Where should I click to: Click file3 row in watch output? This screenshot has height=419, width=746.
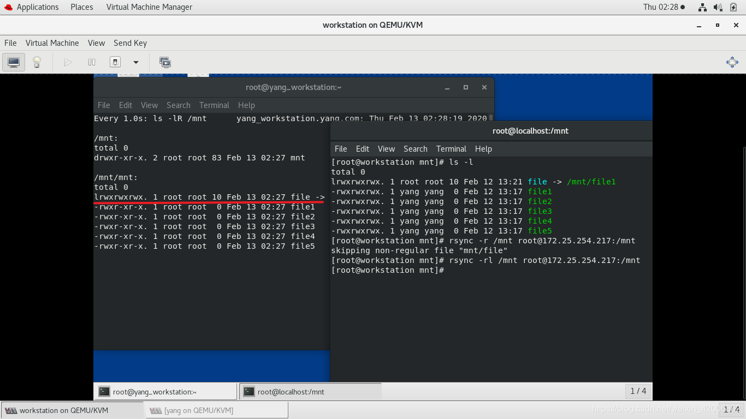[204, 226]
